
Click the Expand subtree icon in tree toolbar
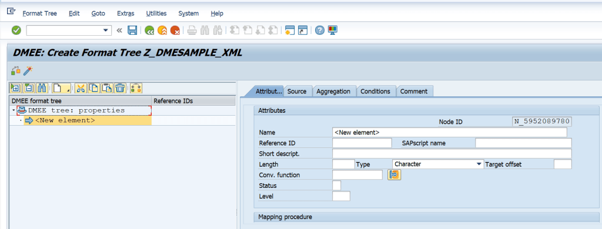(x=16, y=88)
